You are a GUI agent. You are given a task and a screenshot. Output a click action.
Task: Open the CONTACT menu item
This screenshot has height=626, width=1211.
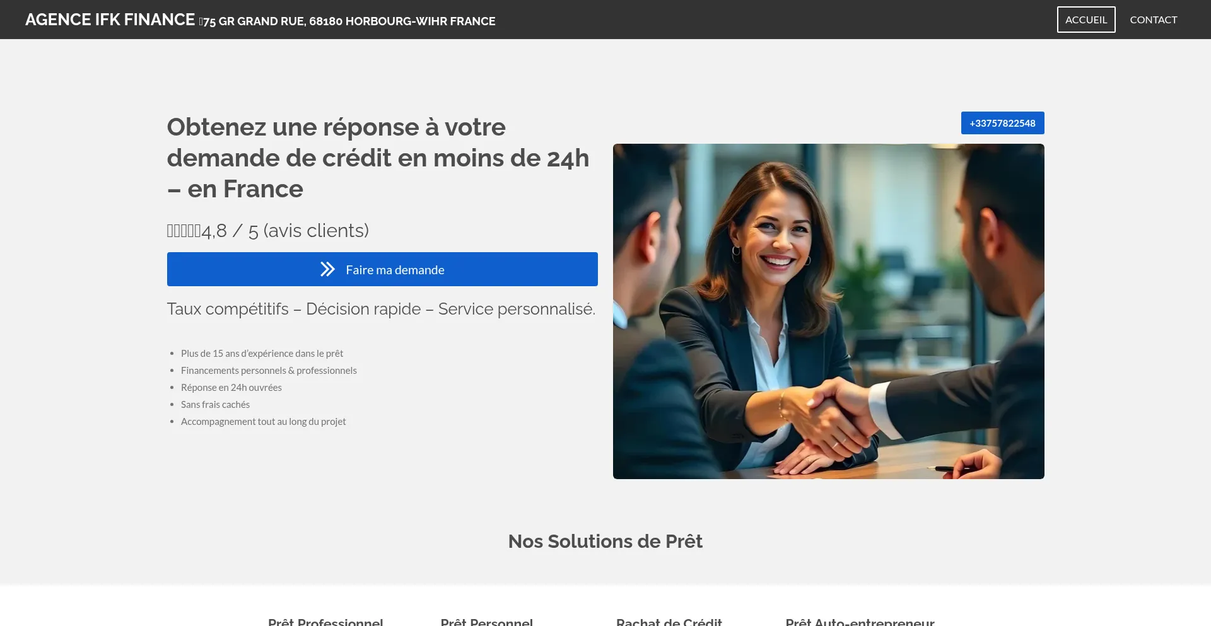[x=1153, y=20]
